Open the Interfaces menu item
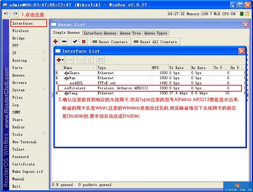This screenshot has width=253, height=192. tap(29, 23)
